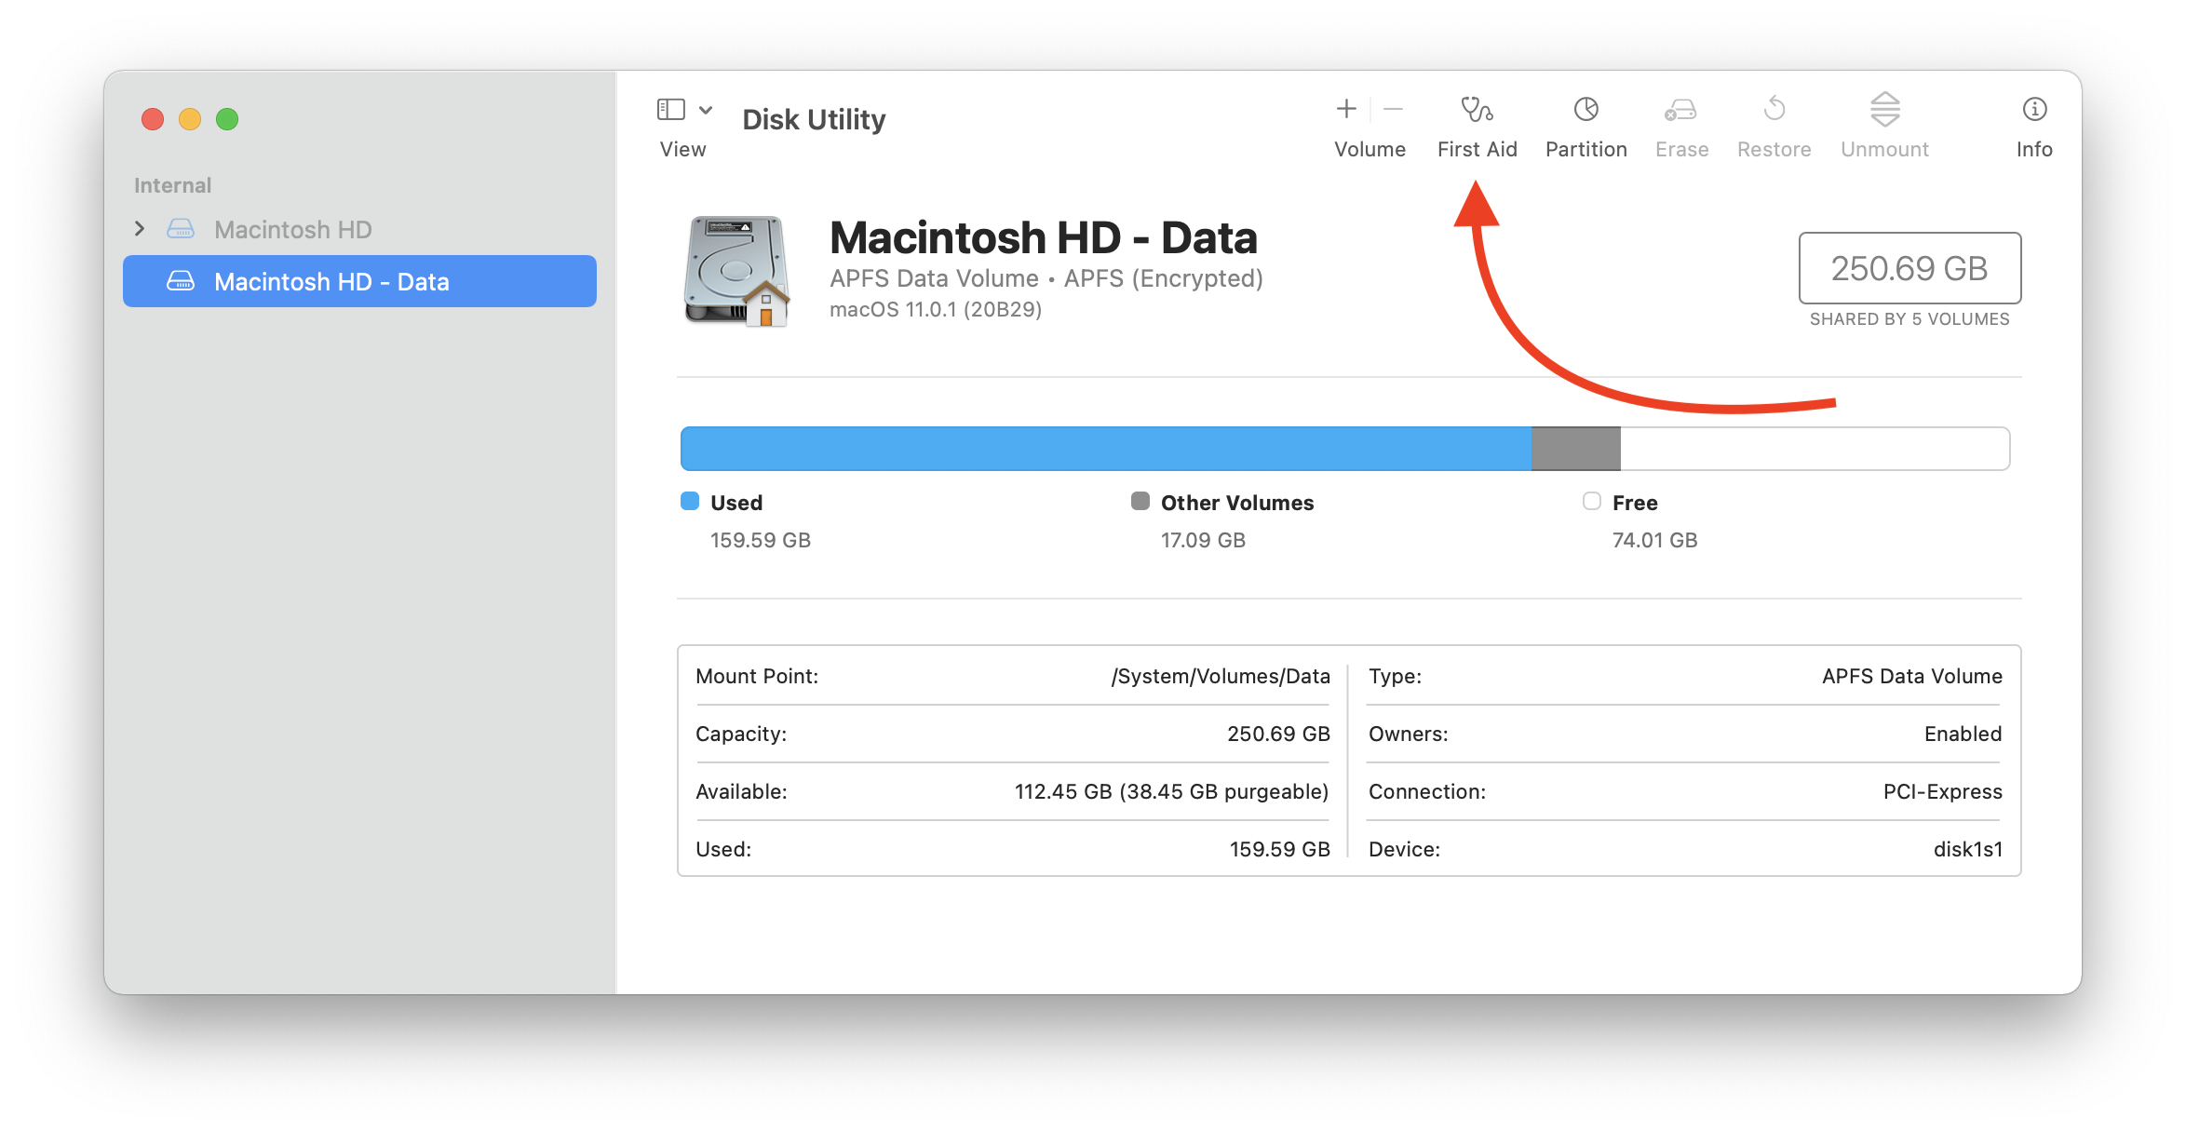Click the 250.69 GB capacity box
Viewport: 2186px width, 1132px height.
(1909, 268)
